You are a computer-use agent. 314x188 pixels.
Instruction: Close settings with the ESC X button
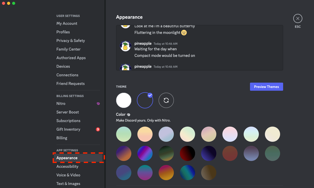[298, 18]
